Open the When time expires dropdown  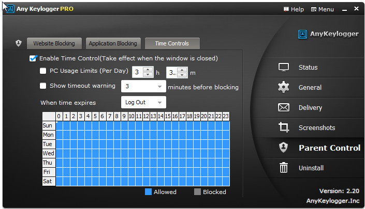tap(143, 102)
